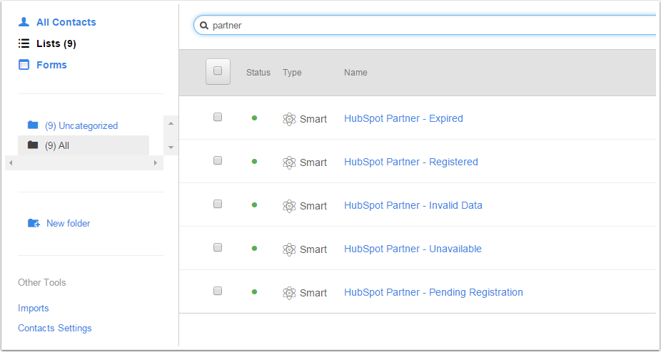The image size is (661, 352).
Task: Check the HubSpot Partner - Registered row
Action: pyautogui.click(x=218, y=160)
